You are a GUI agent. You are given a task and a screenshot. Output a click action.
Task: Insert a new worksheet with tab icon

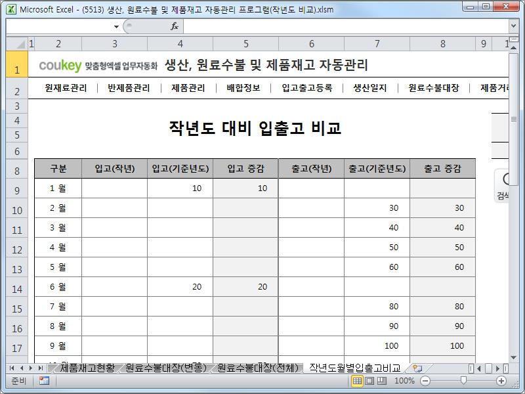pos(417,368)
